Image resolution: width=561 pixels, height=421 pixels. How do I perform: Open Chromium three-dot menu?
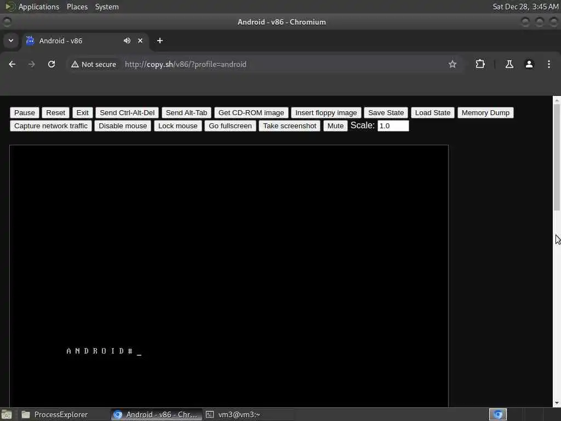pyautogui.click(x=549, y=64)
